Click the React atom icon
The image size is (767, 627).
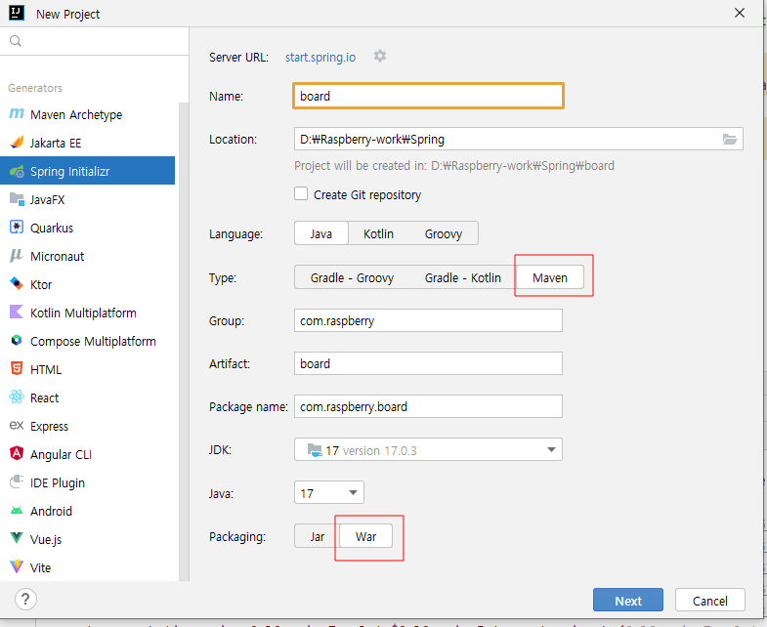pos(17,397)
